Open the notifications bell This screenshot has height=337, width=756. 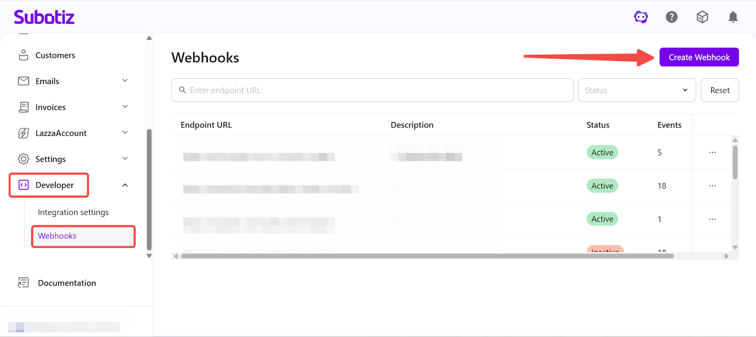(733, 17)
